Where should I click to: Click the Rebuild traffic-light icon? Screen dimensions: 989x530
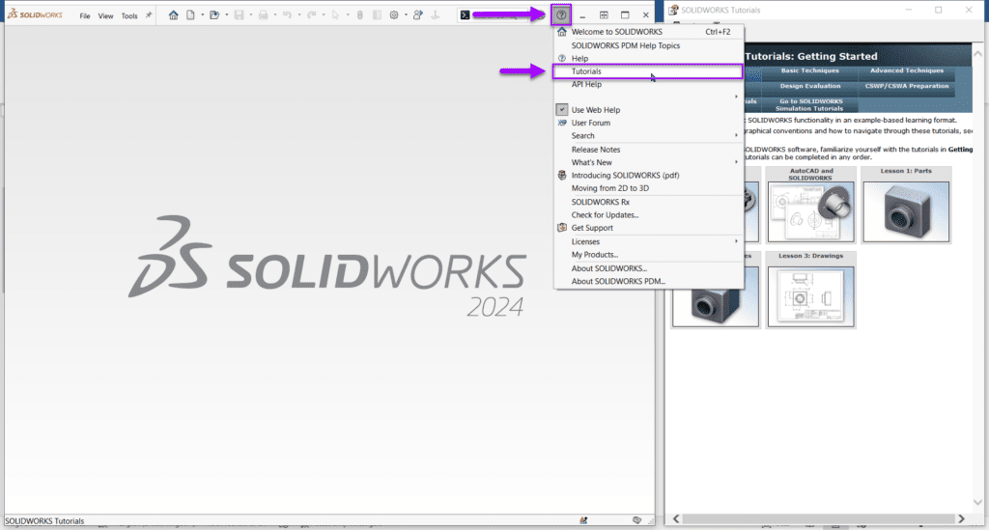(x=359, y=15)
